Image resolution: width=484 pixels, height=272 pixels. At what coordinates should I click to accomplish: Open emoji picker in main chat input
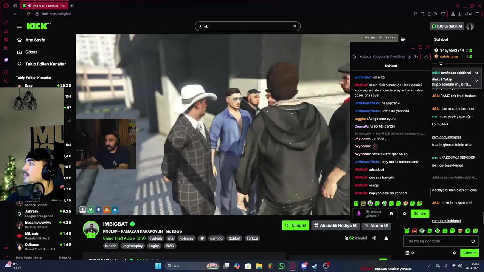(x=473, y=241)
